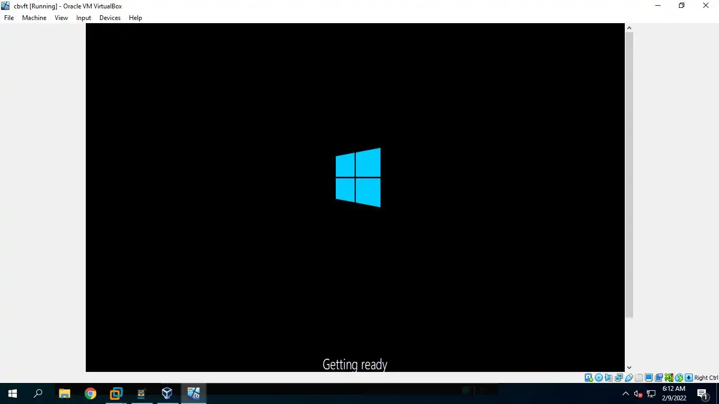Click the audio status icon in VirtualBox
719x404 pixels.
coord(608,378)
